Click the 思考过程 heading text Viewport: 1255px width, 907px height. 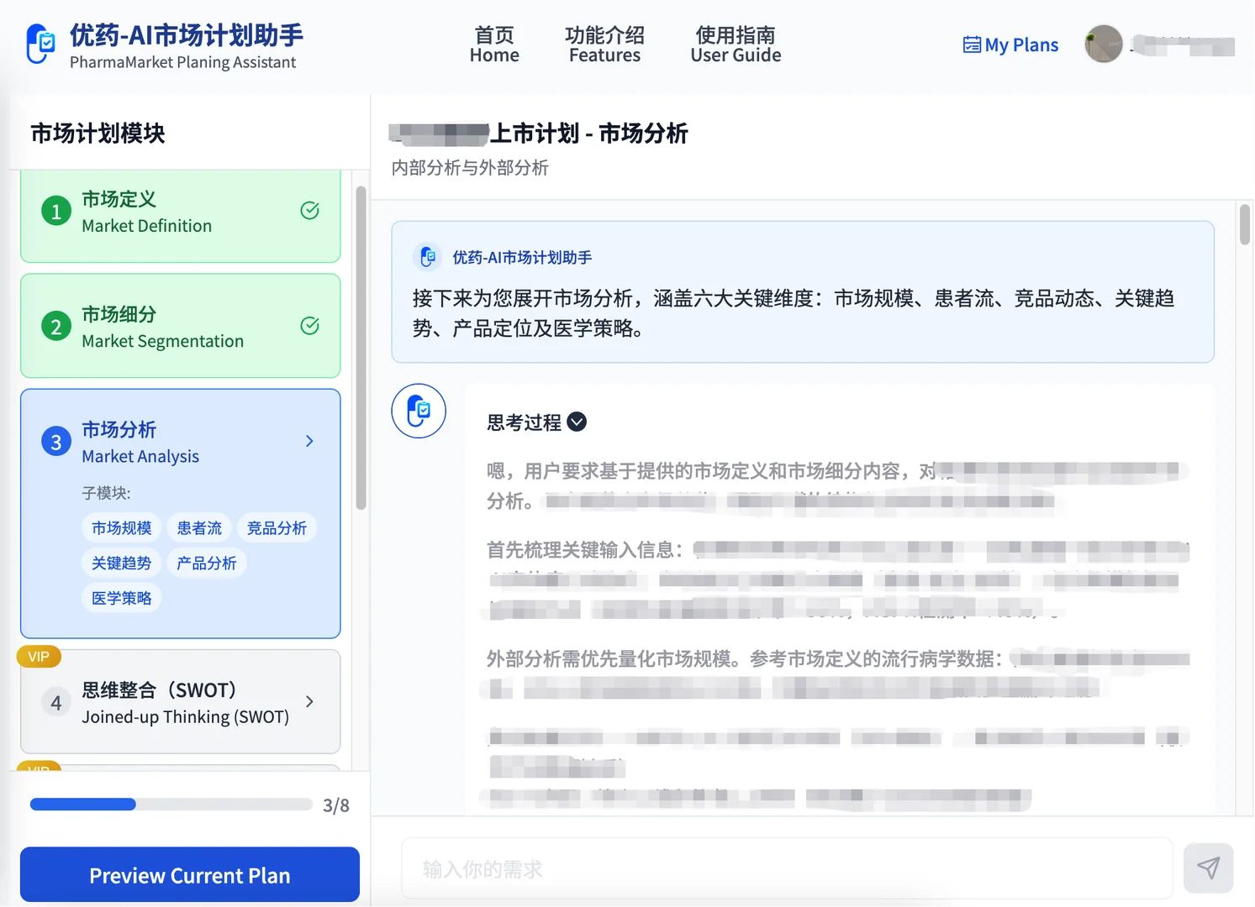[524, 422]
